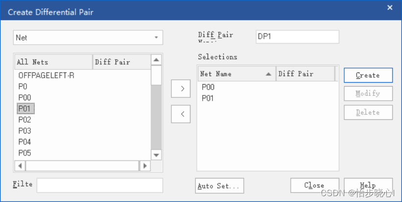402x202 pixels.
Task: Click the Diff Pair Name input field
Action: click(297, 37)
